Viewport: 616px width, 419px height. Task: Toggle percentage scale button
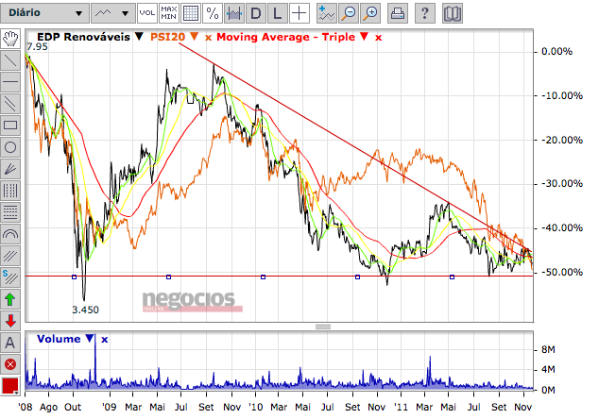pos(213,13)
